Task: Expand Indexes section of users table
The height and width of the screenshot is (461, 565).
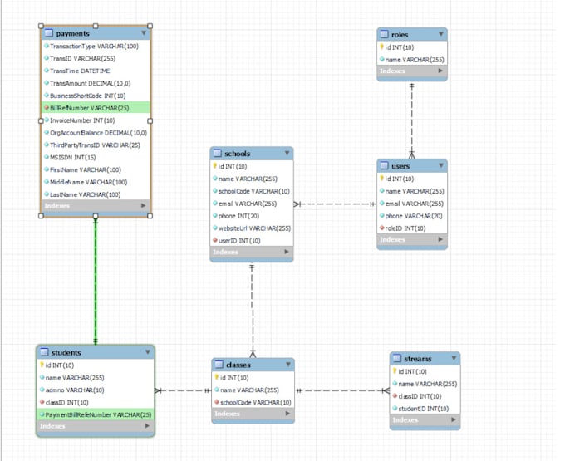Action: click(x=440, y=239)
